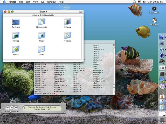Open the iChat status bubble menu

134,2
